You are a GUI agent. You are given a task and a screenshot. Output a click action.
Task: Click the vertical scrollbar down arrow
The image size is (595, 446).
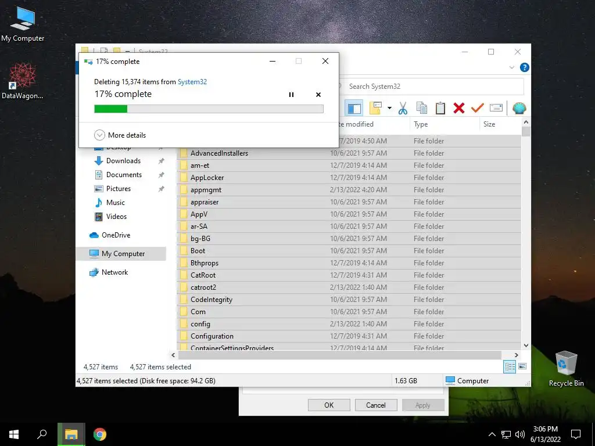point(526,346)
